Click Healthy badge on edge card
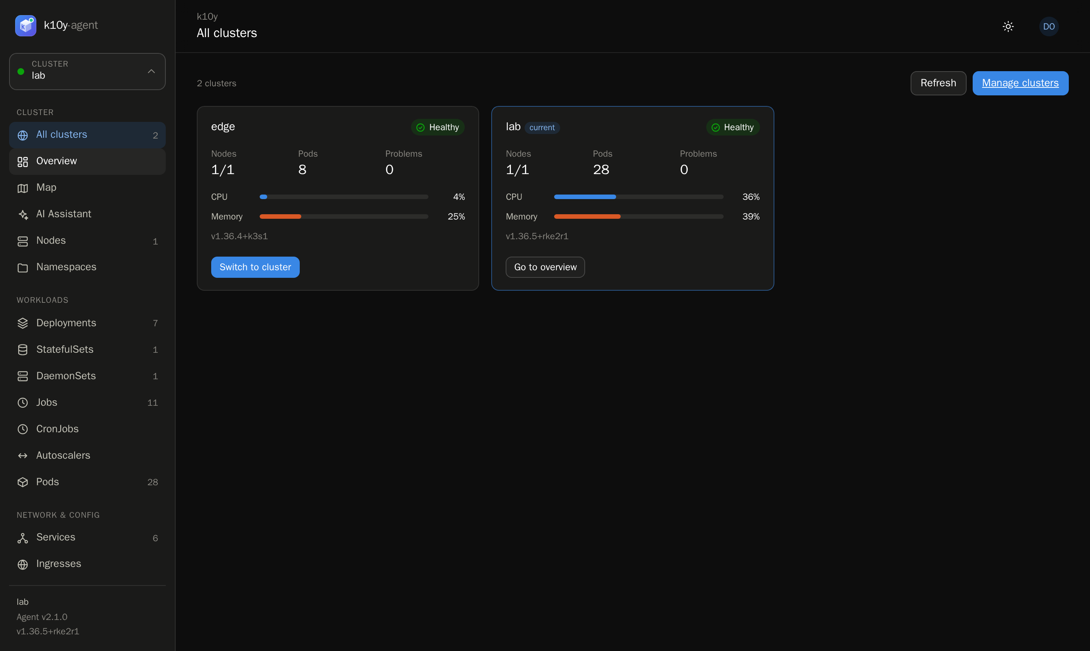This screenshot has width=1090, height=651. point(438,127)
